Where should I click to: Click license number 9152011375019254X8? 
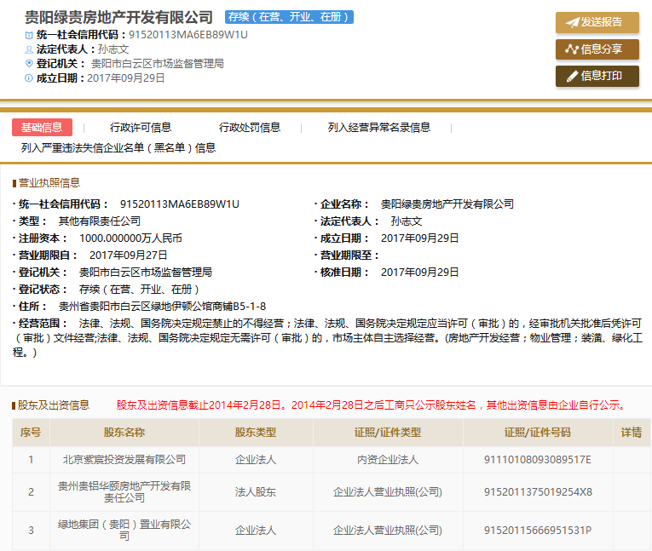pos(538,492)
